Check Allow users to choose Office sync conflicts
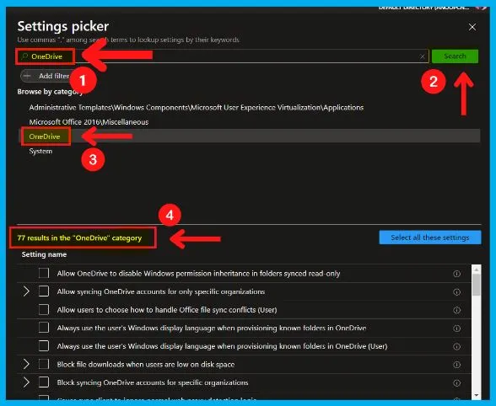496x406 pixels. pyautogui.click(x=44, y=309)
